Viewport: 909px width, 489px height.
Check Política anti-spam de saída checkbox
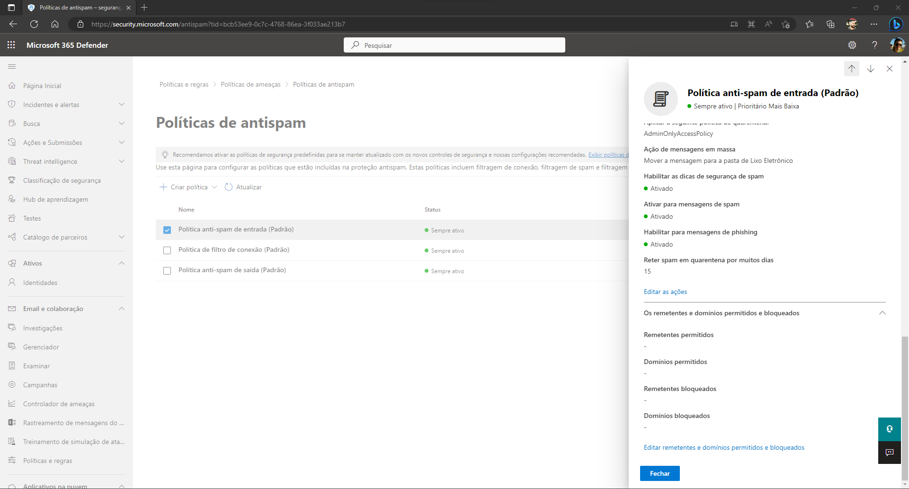pos(167,271)
